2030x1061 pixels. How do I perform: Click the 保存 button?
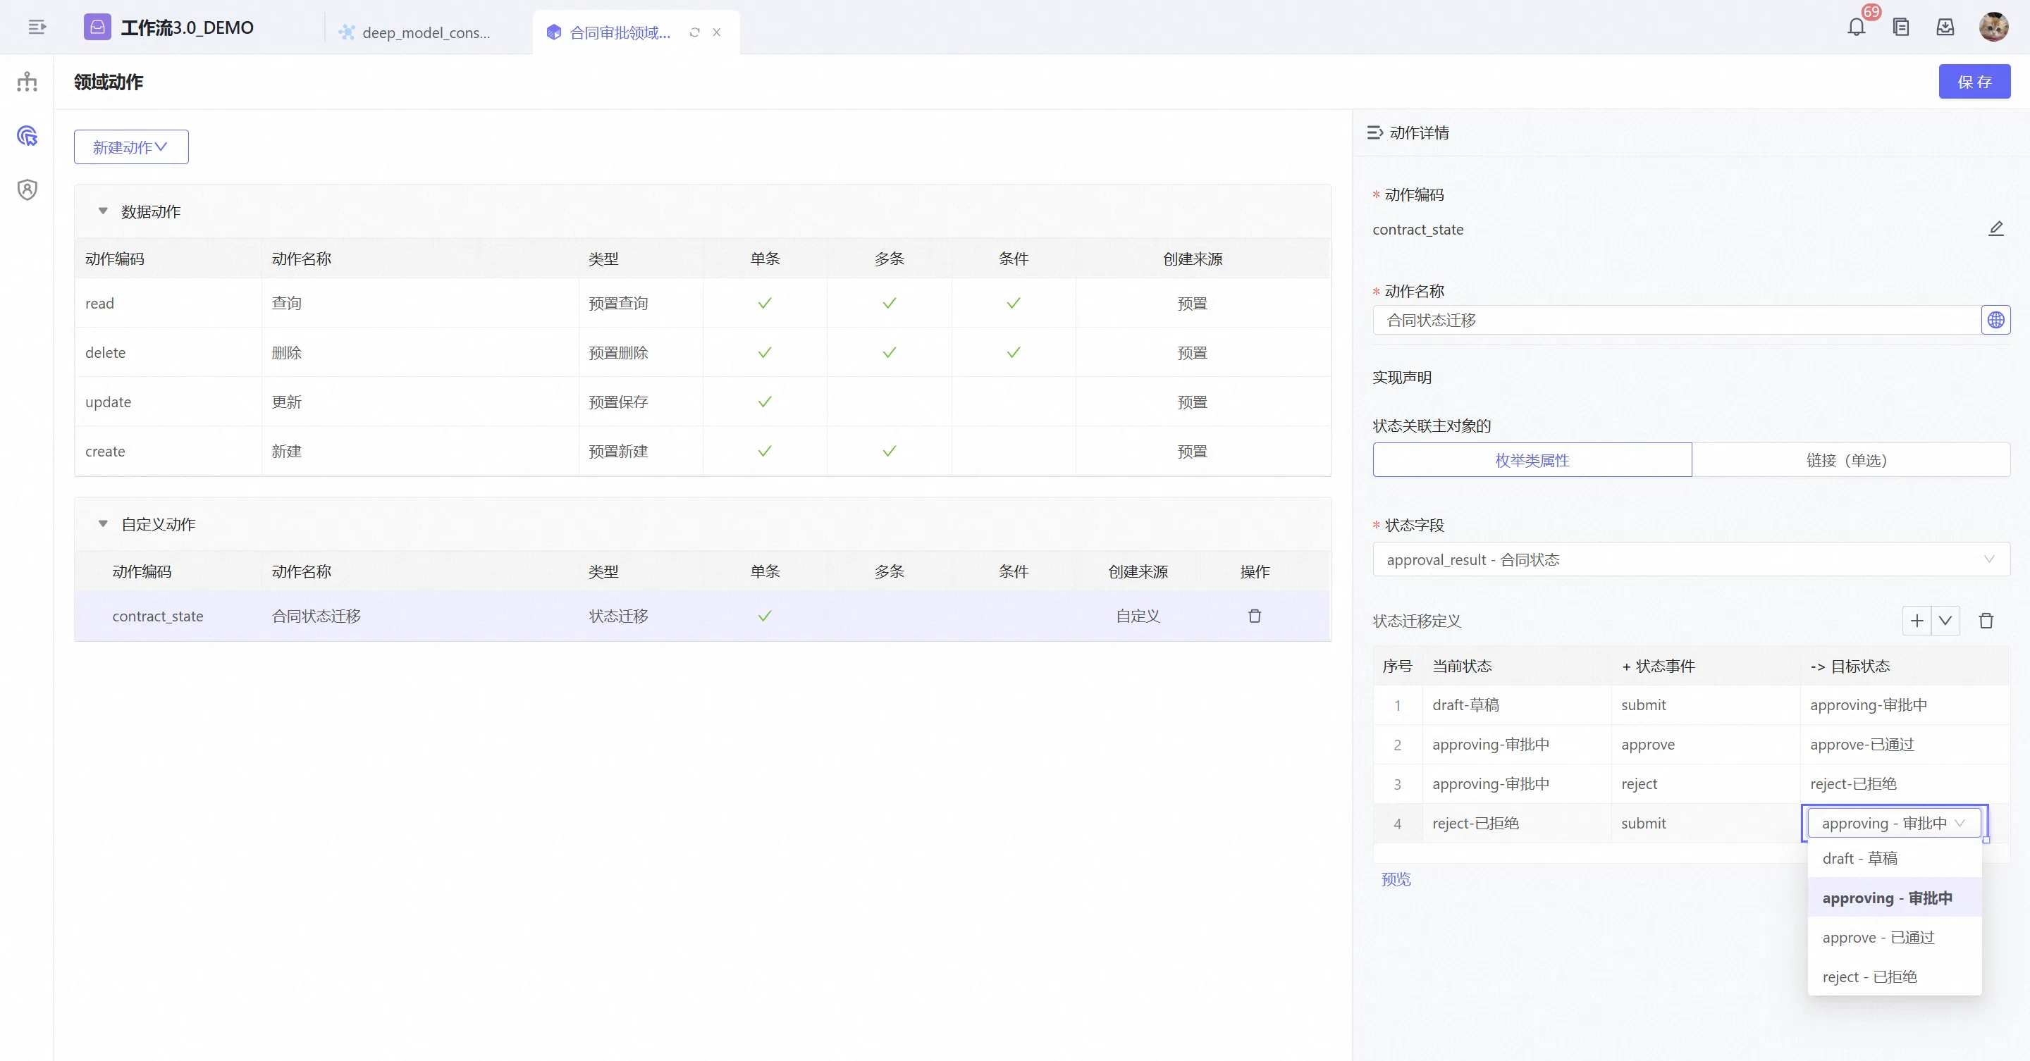click(1974, 81)
